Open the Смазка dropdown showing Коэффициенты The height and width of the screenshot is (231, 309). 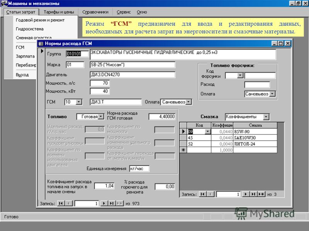point(266,117)
